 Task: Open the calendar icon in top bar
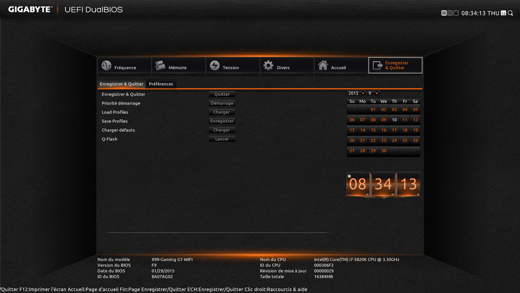503,13
